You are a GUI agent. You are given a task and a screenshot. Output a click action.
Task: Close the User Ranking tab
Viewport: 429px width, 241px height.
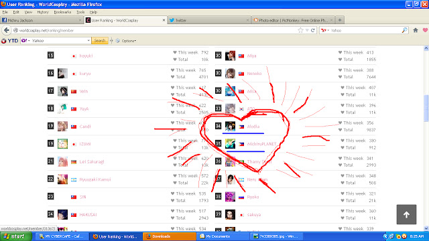tap(164, 20)
